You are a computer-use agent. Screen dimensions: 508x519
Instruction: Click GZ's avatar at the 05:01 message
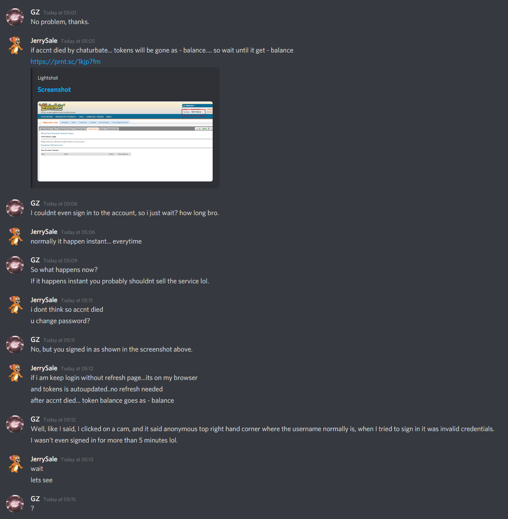click(x=15, y=17)
